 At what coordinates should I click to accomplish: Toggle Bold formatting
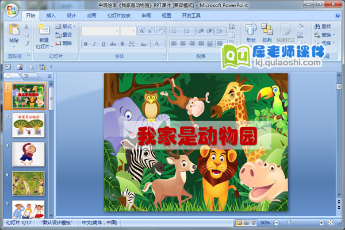tap(86, 44)
